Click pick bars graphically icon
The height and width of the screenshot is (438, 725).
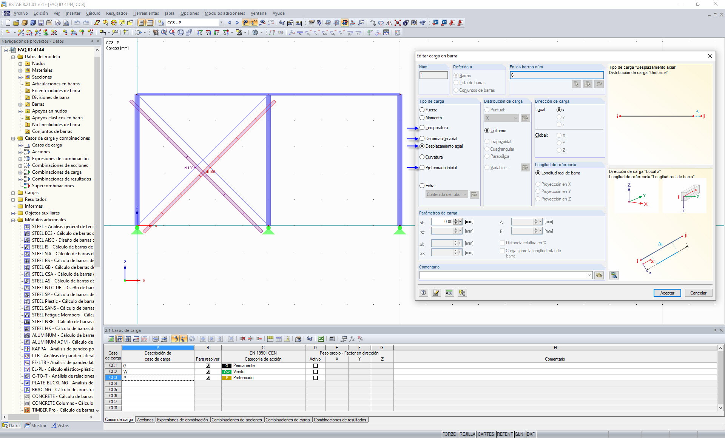[576, 84]
